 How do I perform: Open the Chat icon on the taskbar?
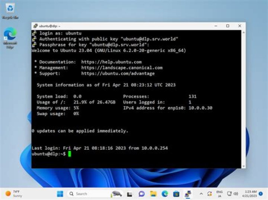click(141, 194)
